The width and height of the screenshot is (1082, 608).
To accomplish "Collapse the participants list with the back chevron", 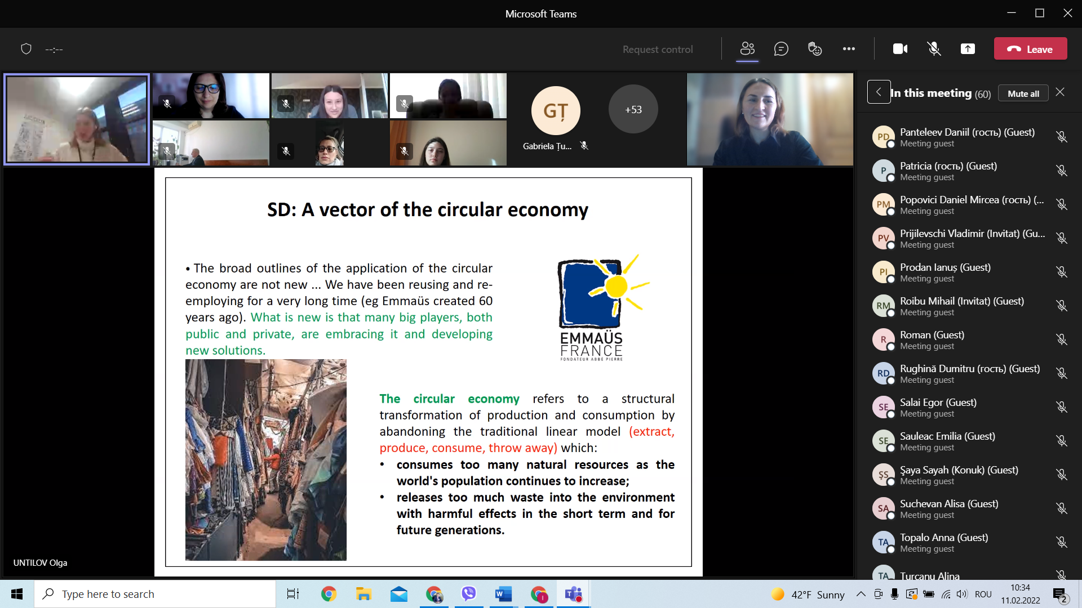I will pyautogui.click(x=879, y=92).
